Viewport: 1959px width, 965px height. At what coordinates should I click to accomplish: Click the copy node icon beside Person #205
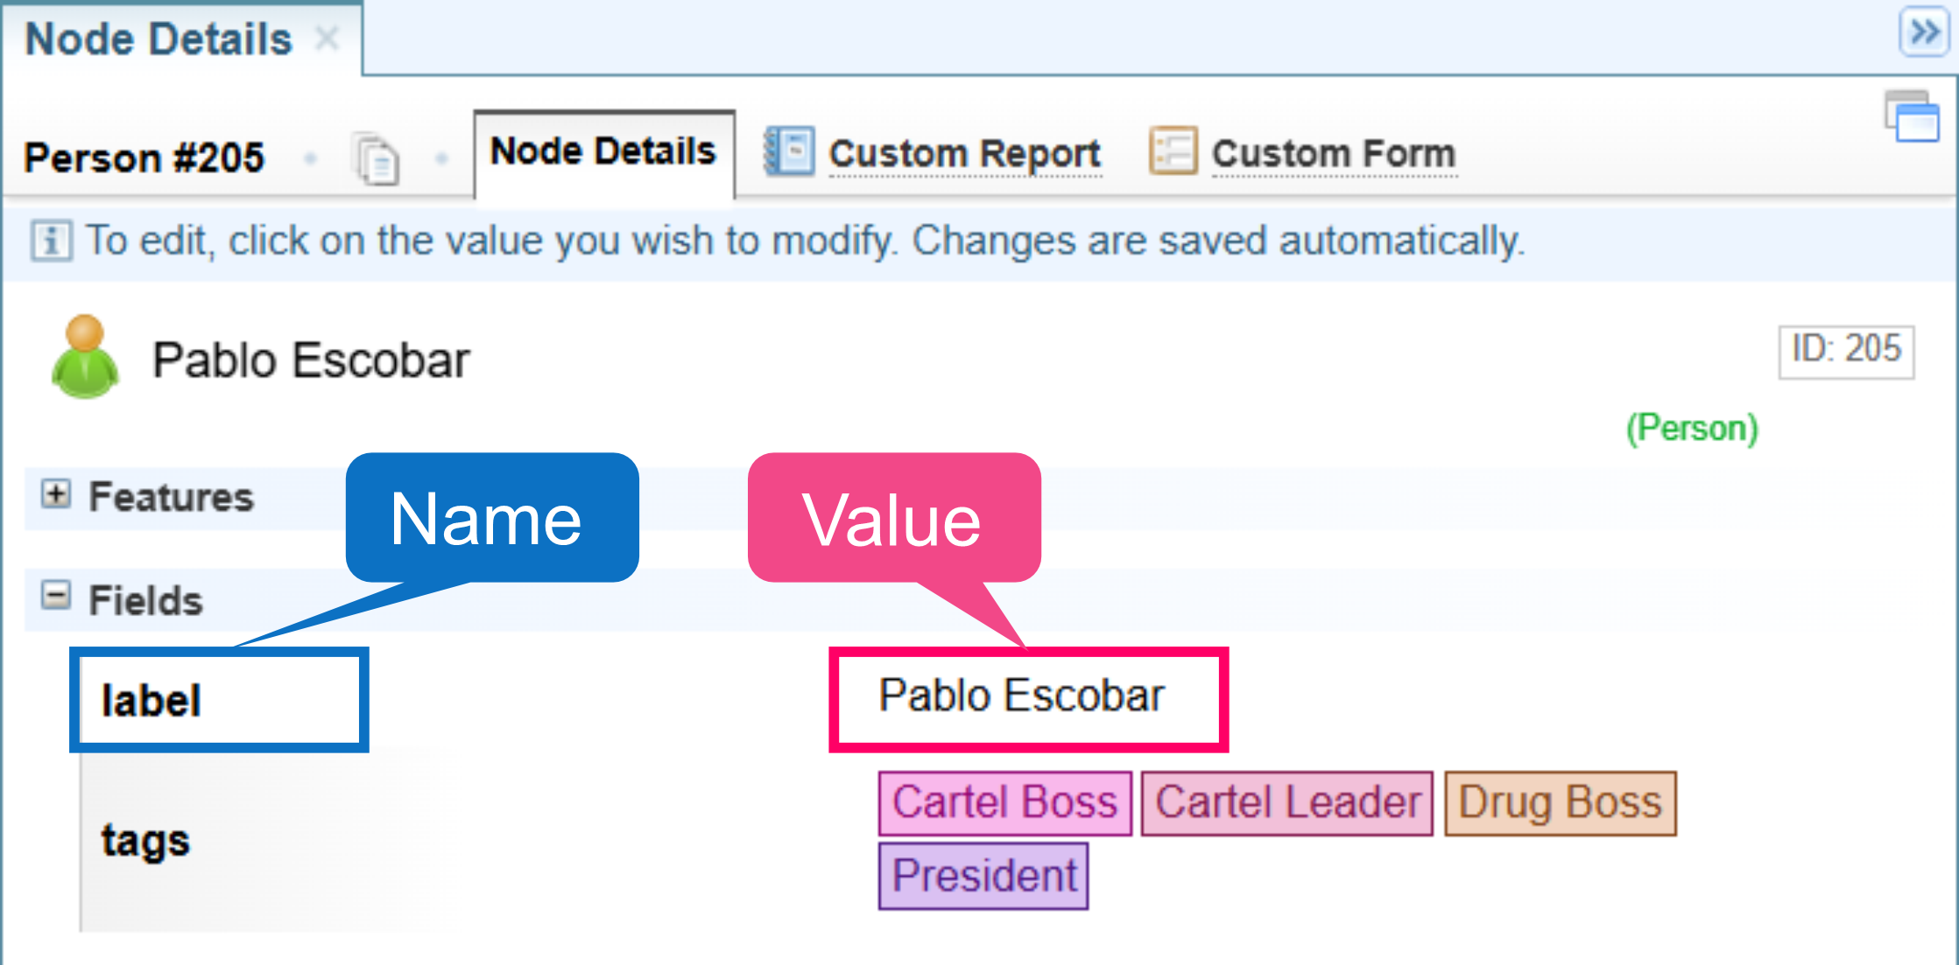pos(377,158)
